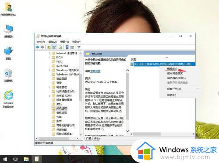Click the folder icon beside Kerberos

coord(53,66)
